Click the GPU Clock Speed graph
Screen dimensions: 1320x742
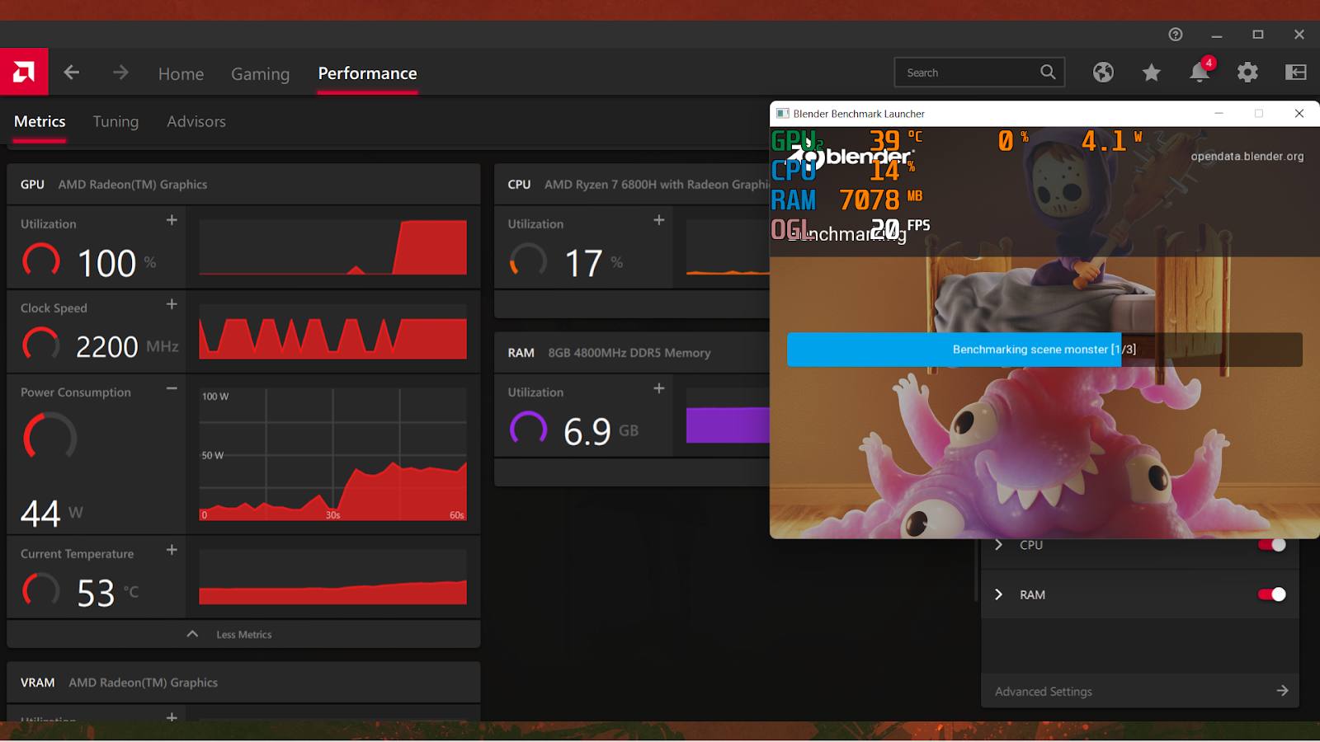(x=332, y=331)
